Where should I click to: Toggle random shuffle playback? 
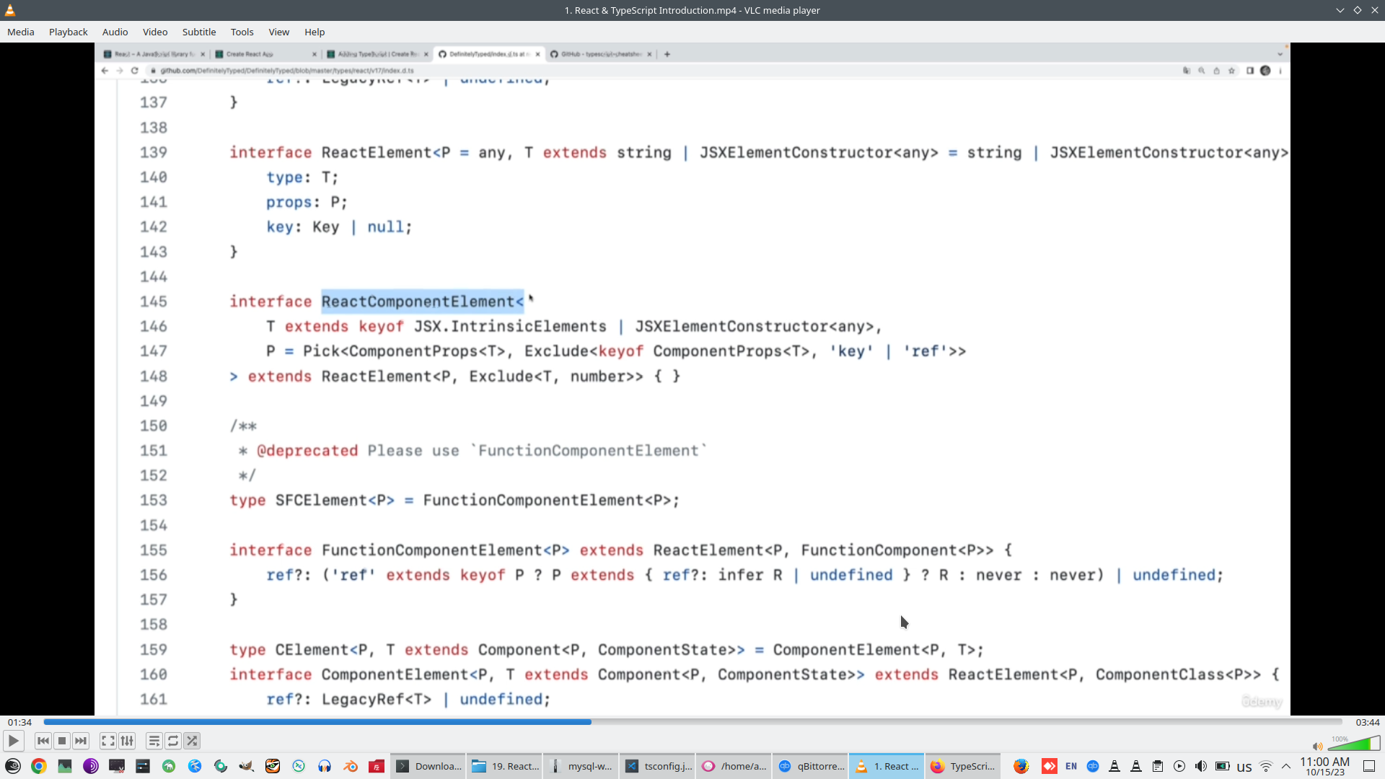[192, 741]
